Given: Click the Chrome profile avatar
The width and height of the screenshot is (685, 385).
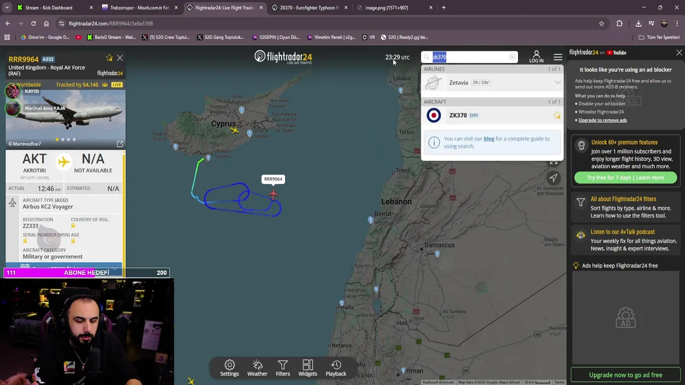Looking at the screenshot, I should 664,24.
